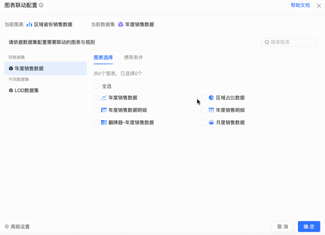Tick checkbox for 区域占比数据

click(204, 98)
